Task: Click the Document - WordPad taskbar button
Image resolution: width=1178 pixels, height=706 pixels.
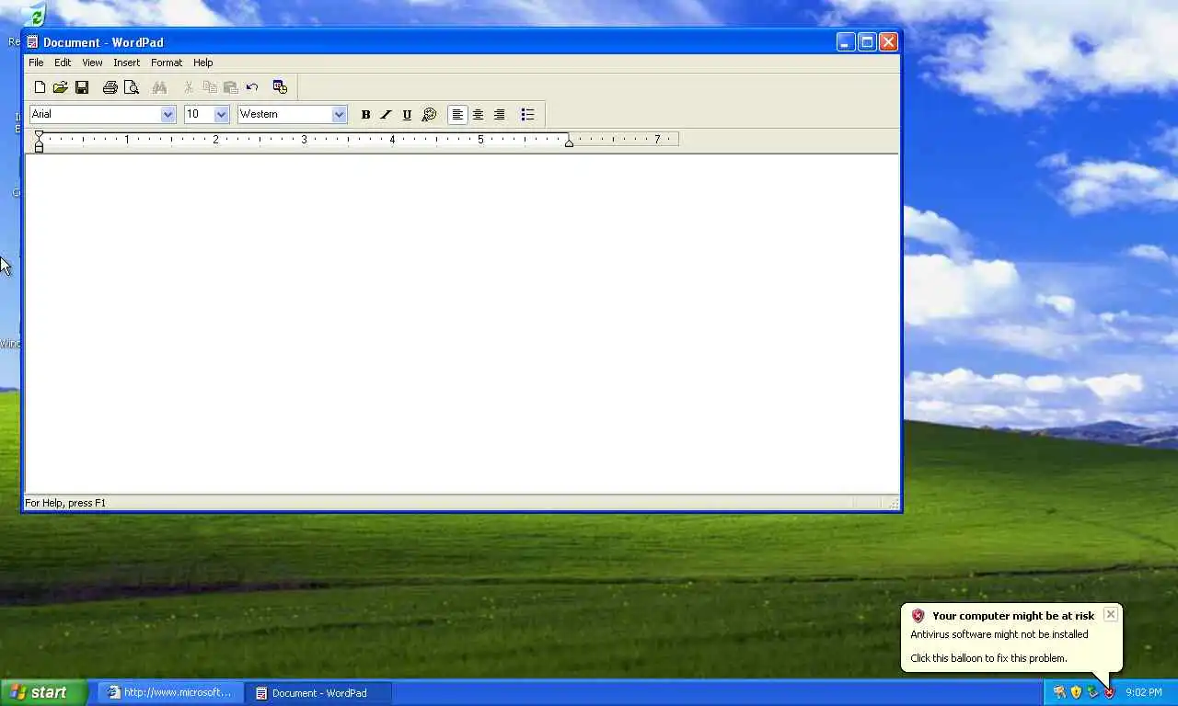Action: pos(318,692)
